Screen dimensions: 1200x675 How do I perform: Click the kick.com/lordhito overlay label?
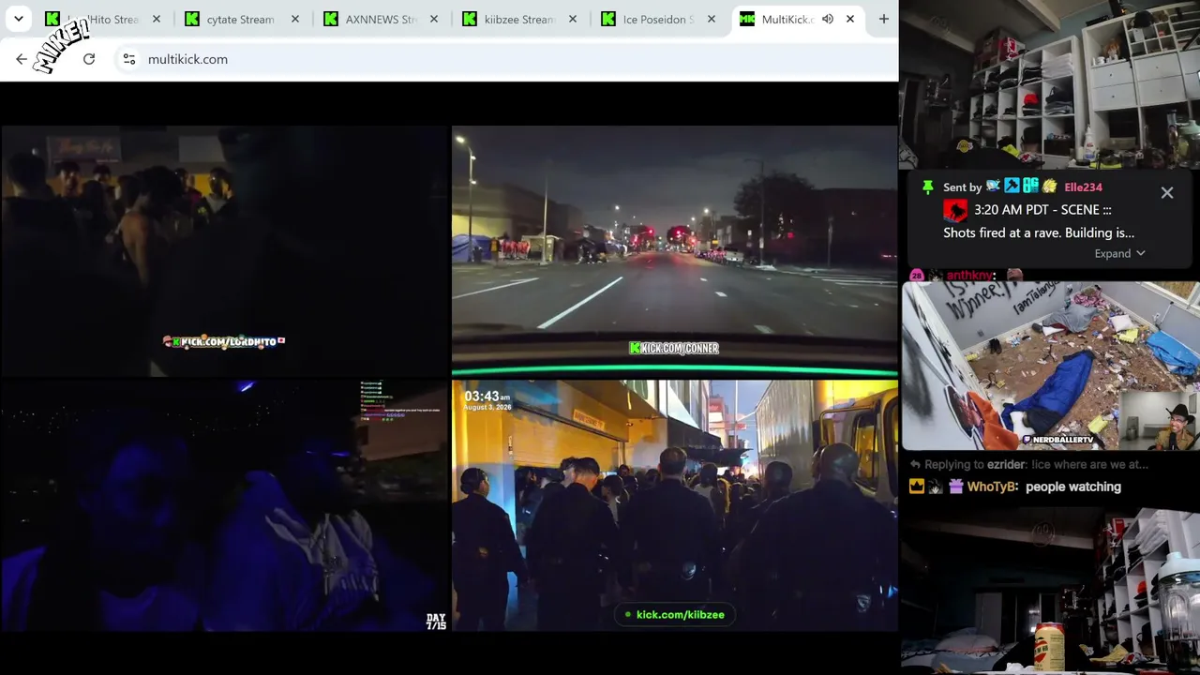(224, 342)
